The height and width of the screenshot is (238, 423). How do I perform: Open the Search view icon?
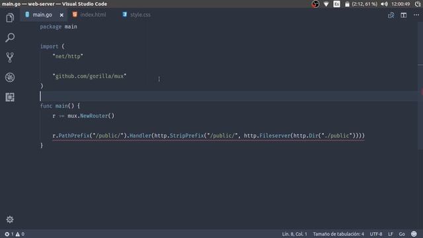(x=10, y=38)
